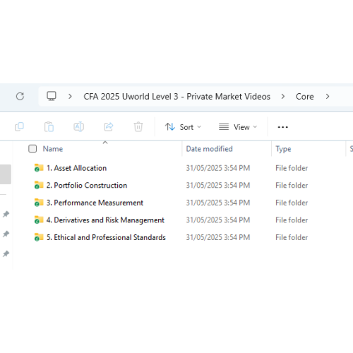Click the Date modified column header
Image resolution: width=353 pixels, height=353 pixels.
click(x=209, y=149)
